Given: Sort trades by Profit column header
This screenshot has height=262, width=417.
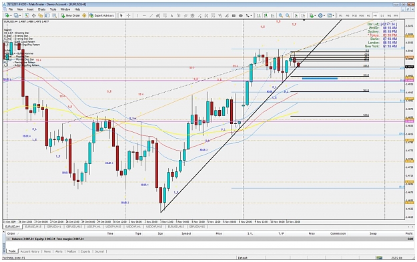Looking at the screenshot, I should tap(409, 233).
